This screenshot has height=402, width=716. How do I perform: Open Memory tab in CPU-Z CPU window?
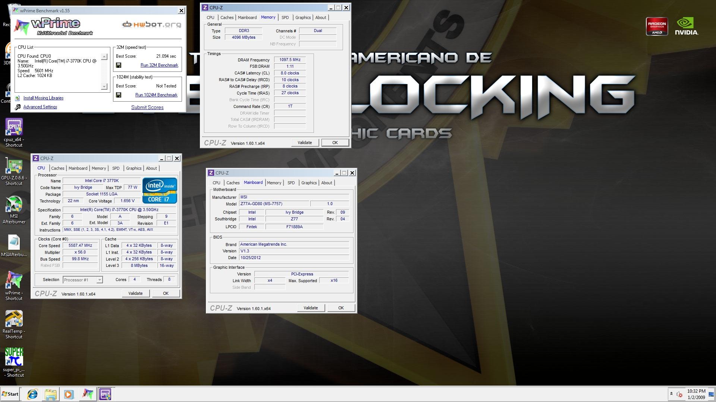tap(99, 168)
